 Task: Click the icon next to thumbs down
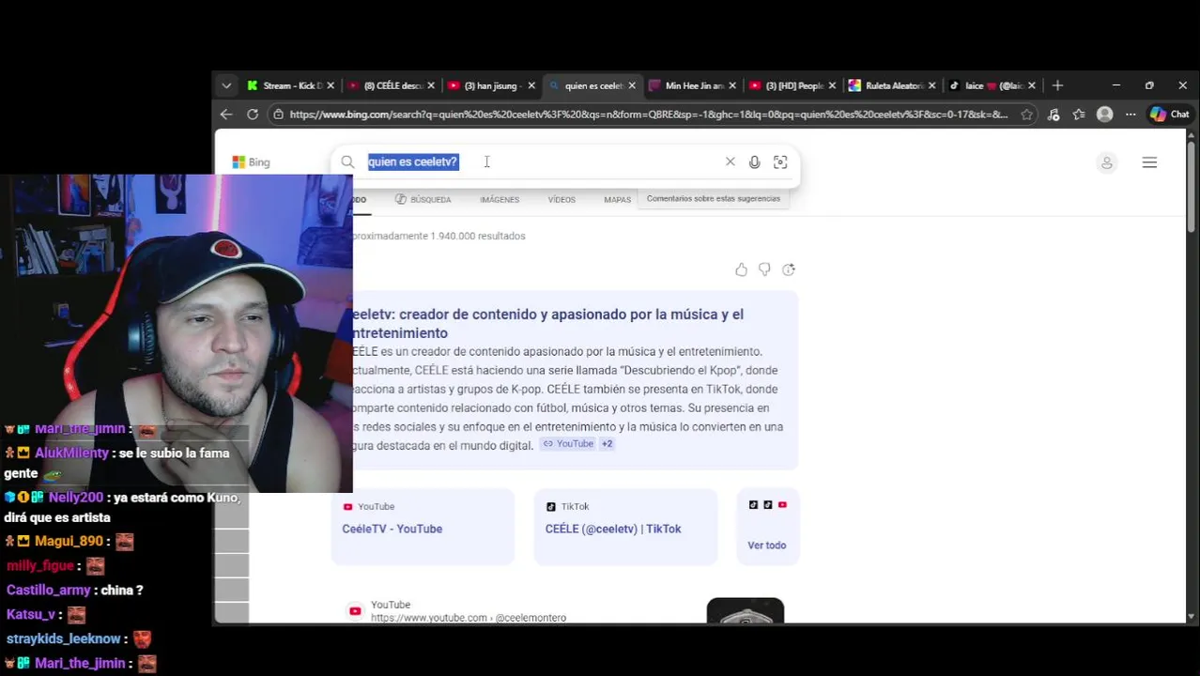[x=789, y=269]
